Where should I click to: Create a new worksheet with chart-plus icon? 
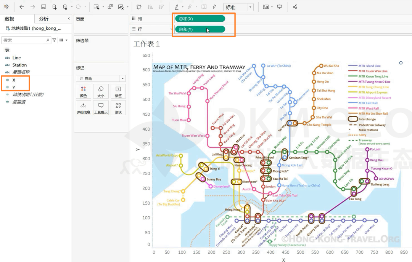pyautogui.click(x=97, y=7)
